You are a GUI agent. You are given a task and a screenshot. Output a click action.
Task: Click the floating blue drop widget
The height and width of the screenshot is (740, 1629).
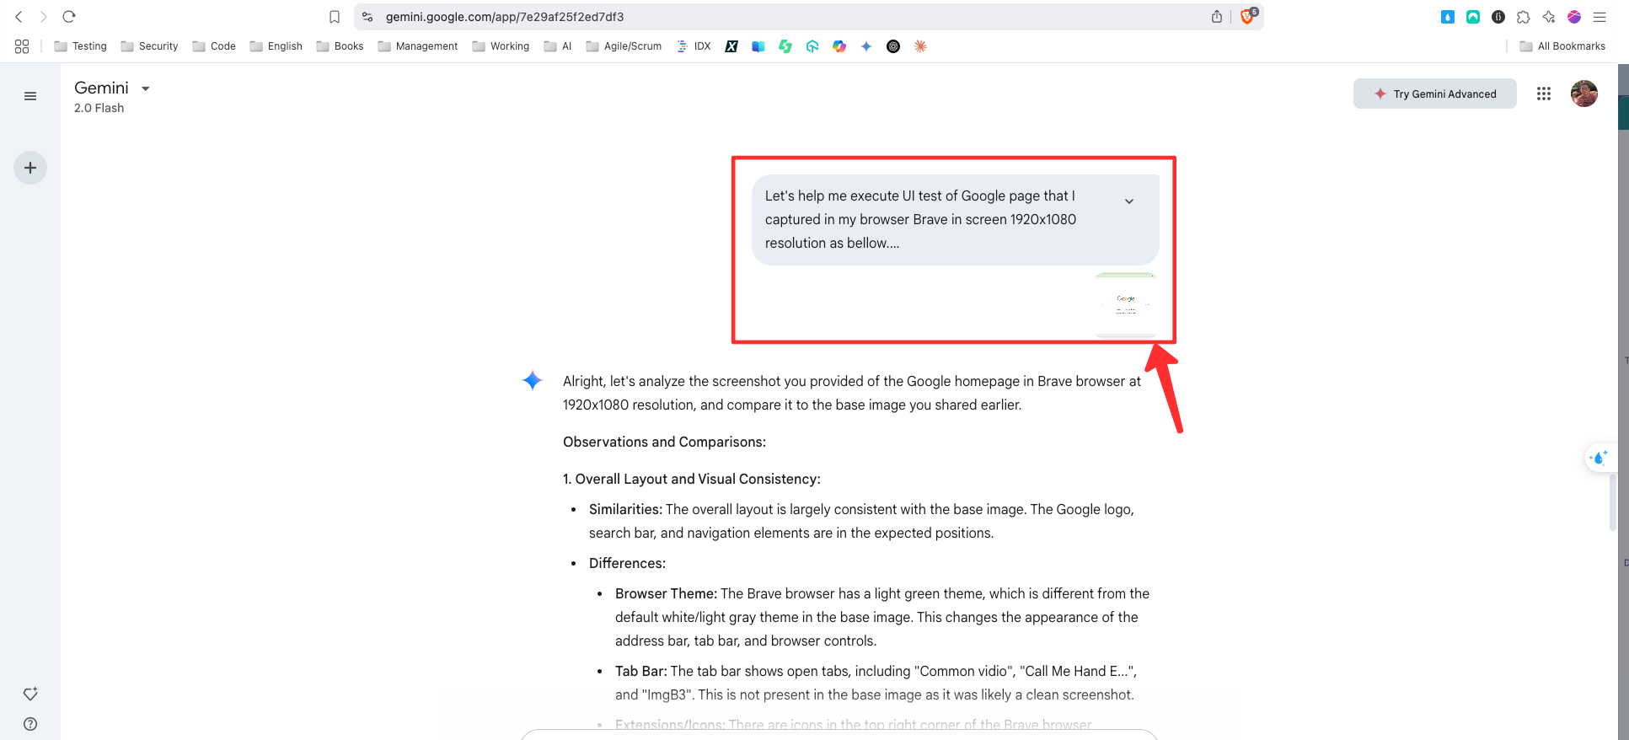pos(1599,458)
